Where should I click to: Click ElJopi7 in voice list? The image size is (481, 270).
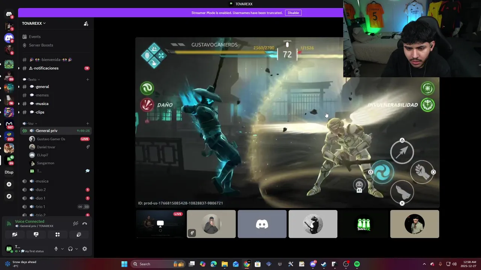(59, 155)
